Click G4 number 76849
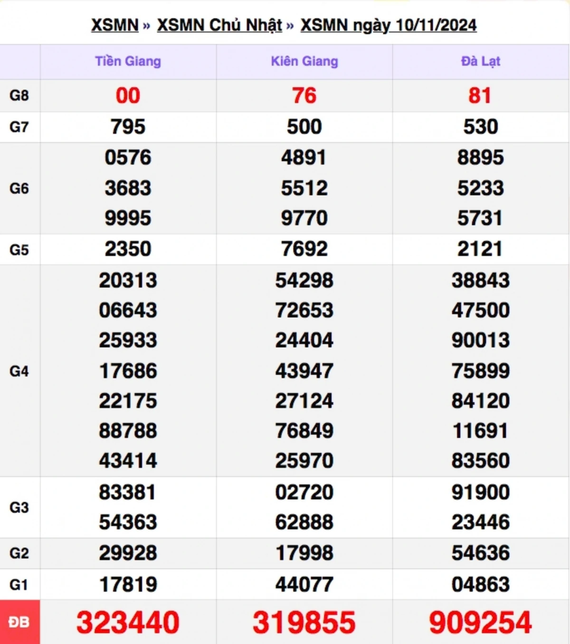 click(304, 431)
